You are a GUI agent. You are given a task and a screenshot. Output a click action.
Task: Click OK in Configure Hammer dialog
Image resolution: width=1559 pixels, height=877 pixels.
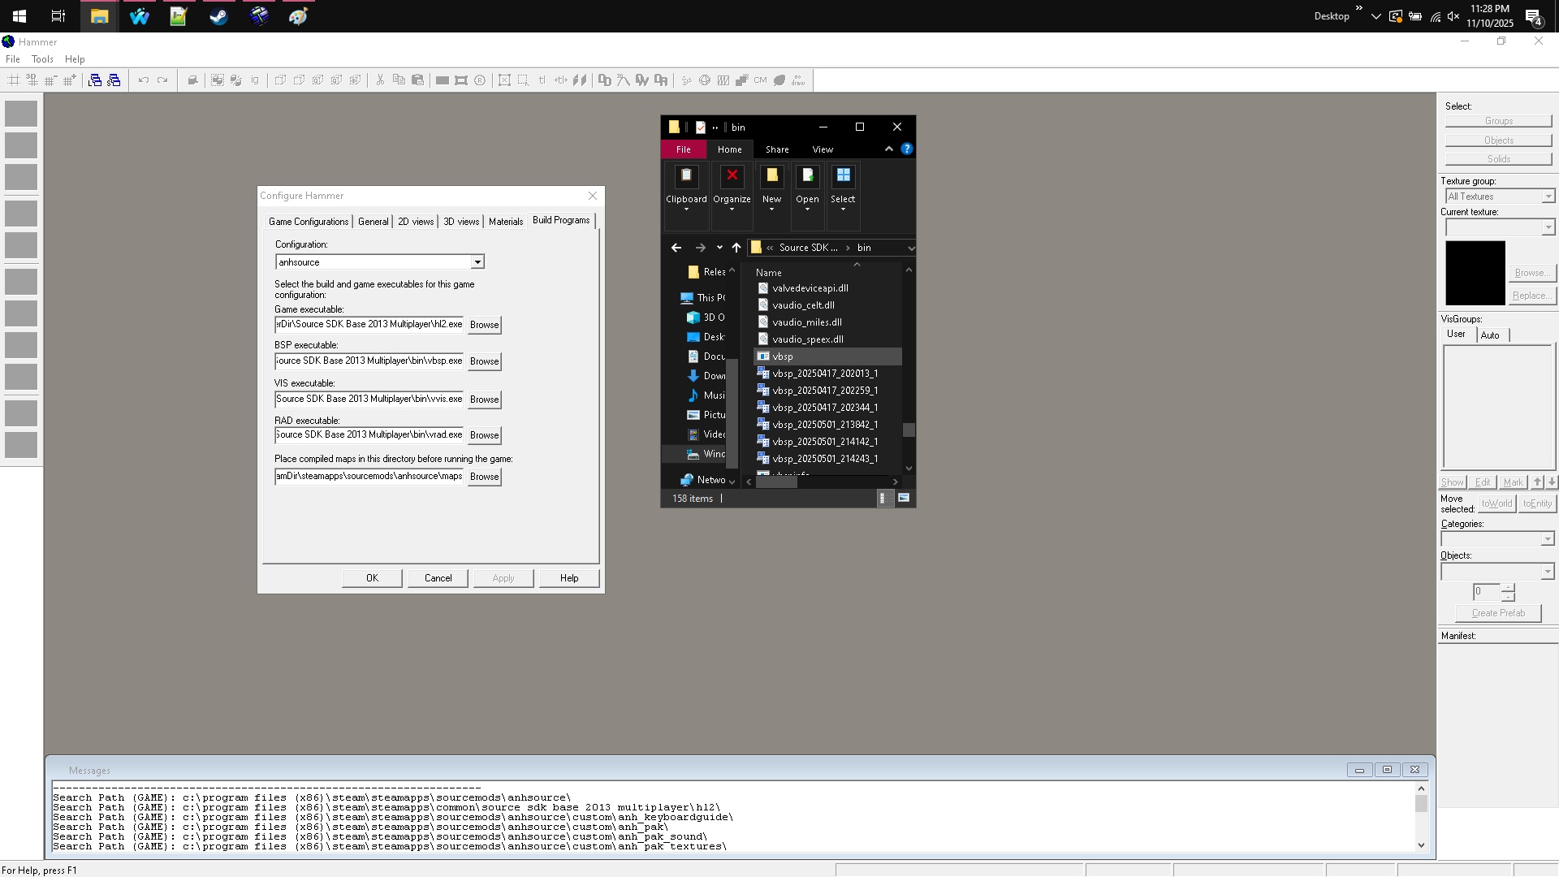click(x=372, y=578)
